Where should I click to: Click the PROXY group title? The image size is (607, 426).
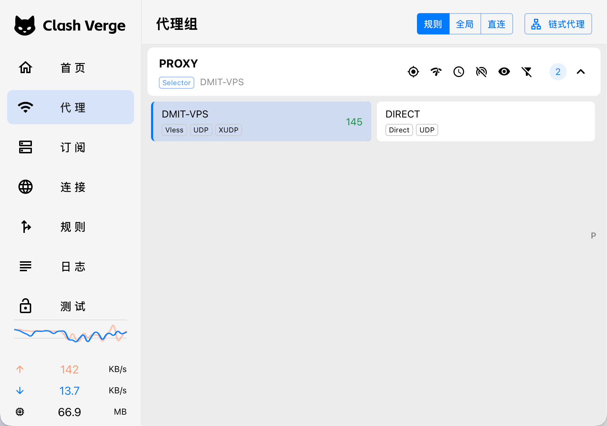click(178, 64)
